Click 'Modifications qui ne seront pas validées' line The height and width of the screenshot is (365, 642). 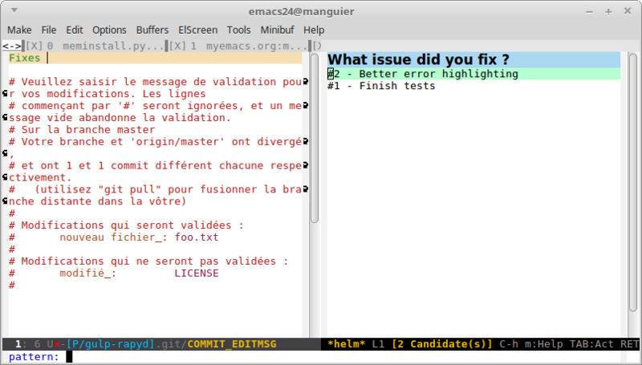coord(148,261)
